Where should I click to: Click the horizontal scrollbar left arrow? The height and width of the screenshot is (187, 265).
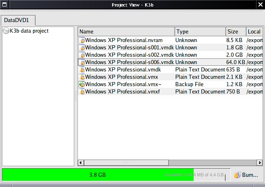[x=81, y=163]
